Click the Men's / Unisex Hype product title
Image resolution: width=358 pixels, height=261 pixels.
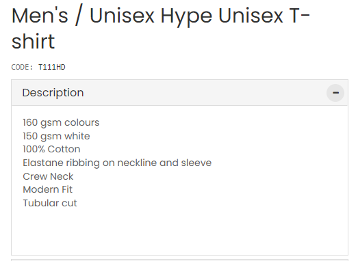point(160,28)
